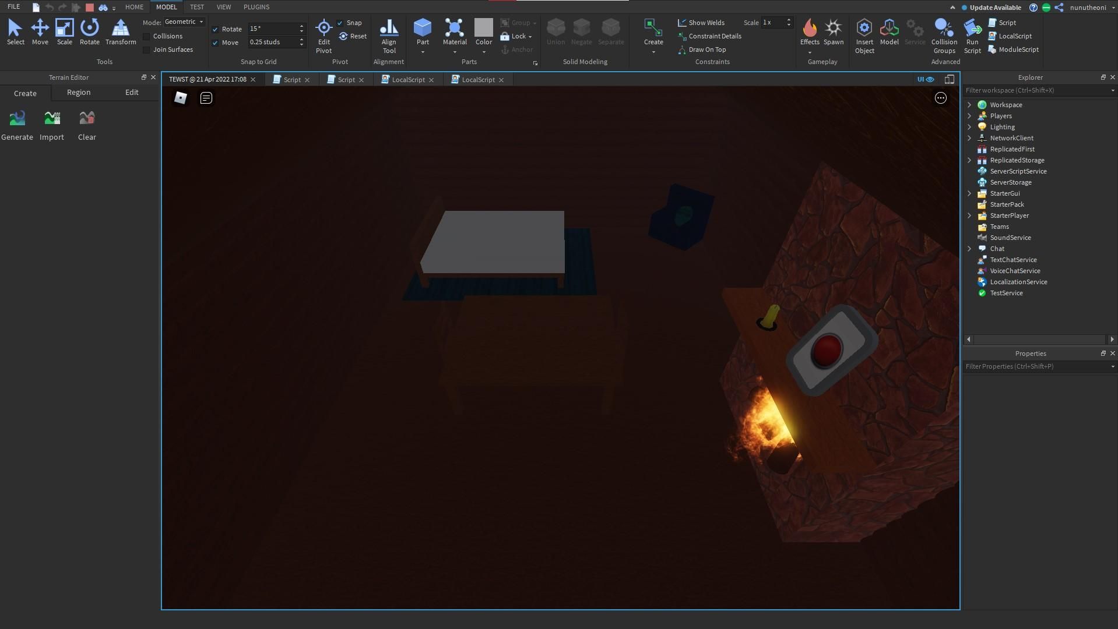Expand the Workspace tree item

point(969,105)
